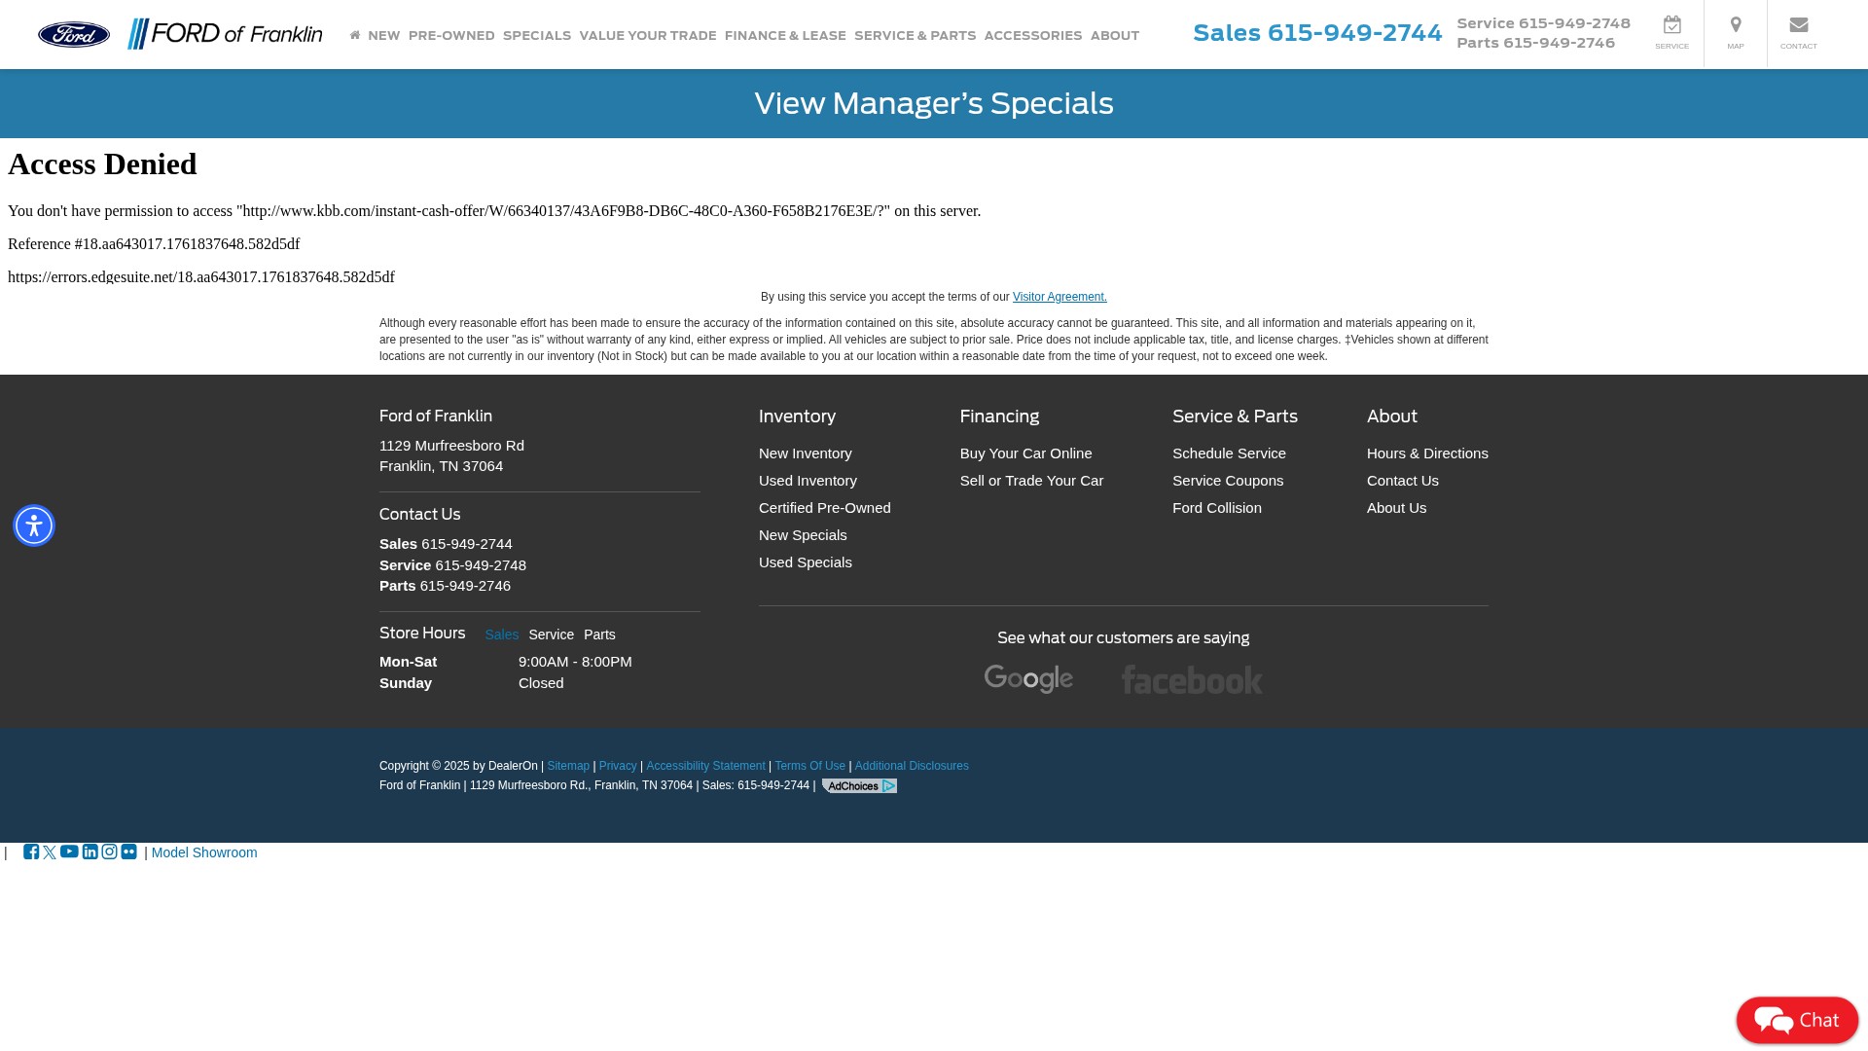Open the SPECIALS menu
Image resolution: width=1868 pixels, height=1051 pixels.
[537, 35]
